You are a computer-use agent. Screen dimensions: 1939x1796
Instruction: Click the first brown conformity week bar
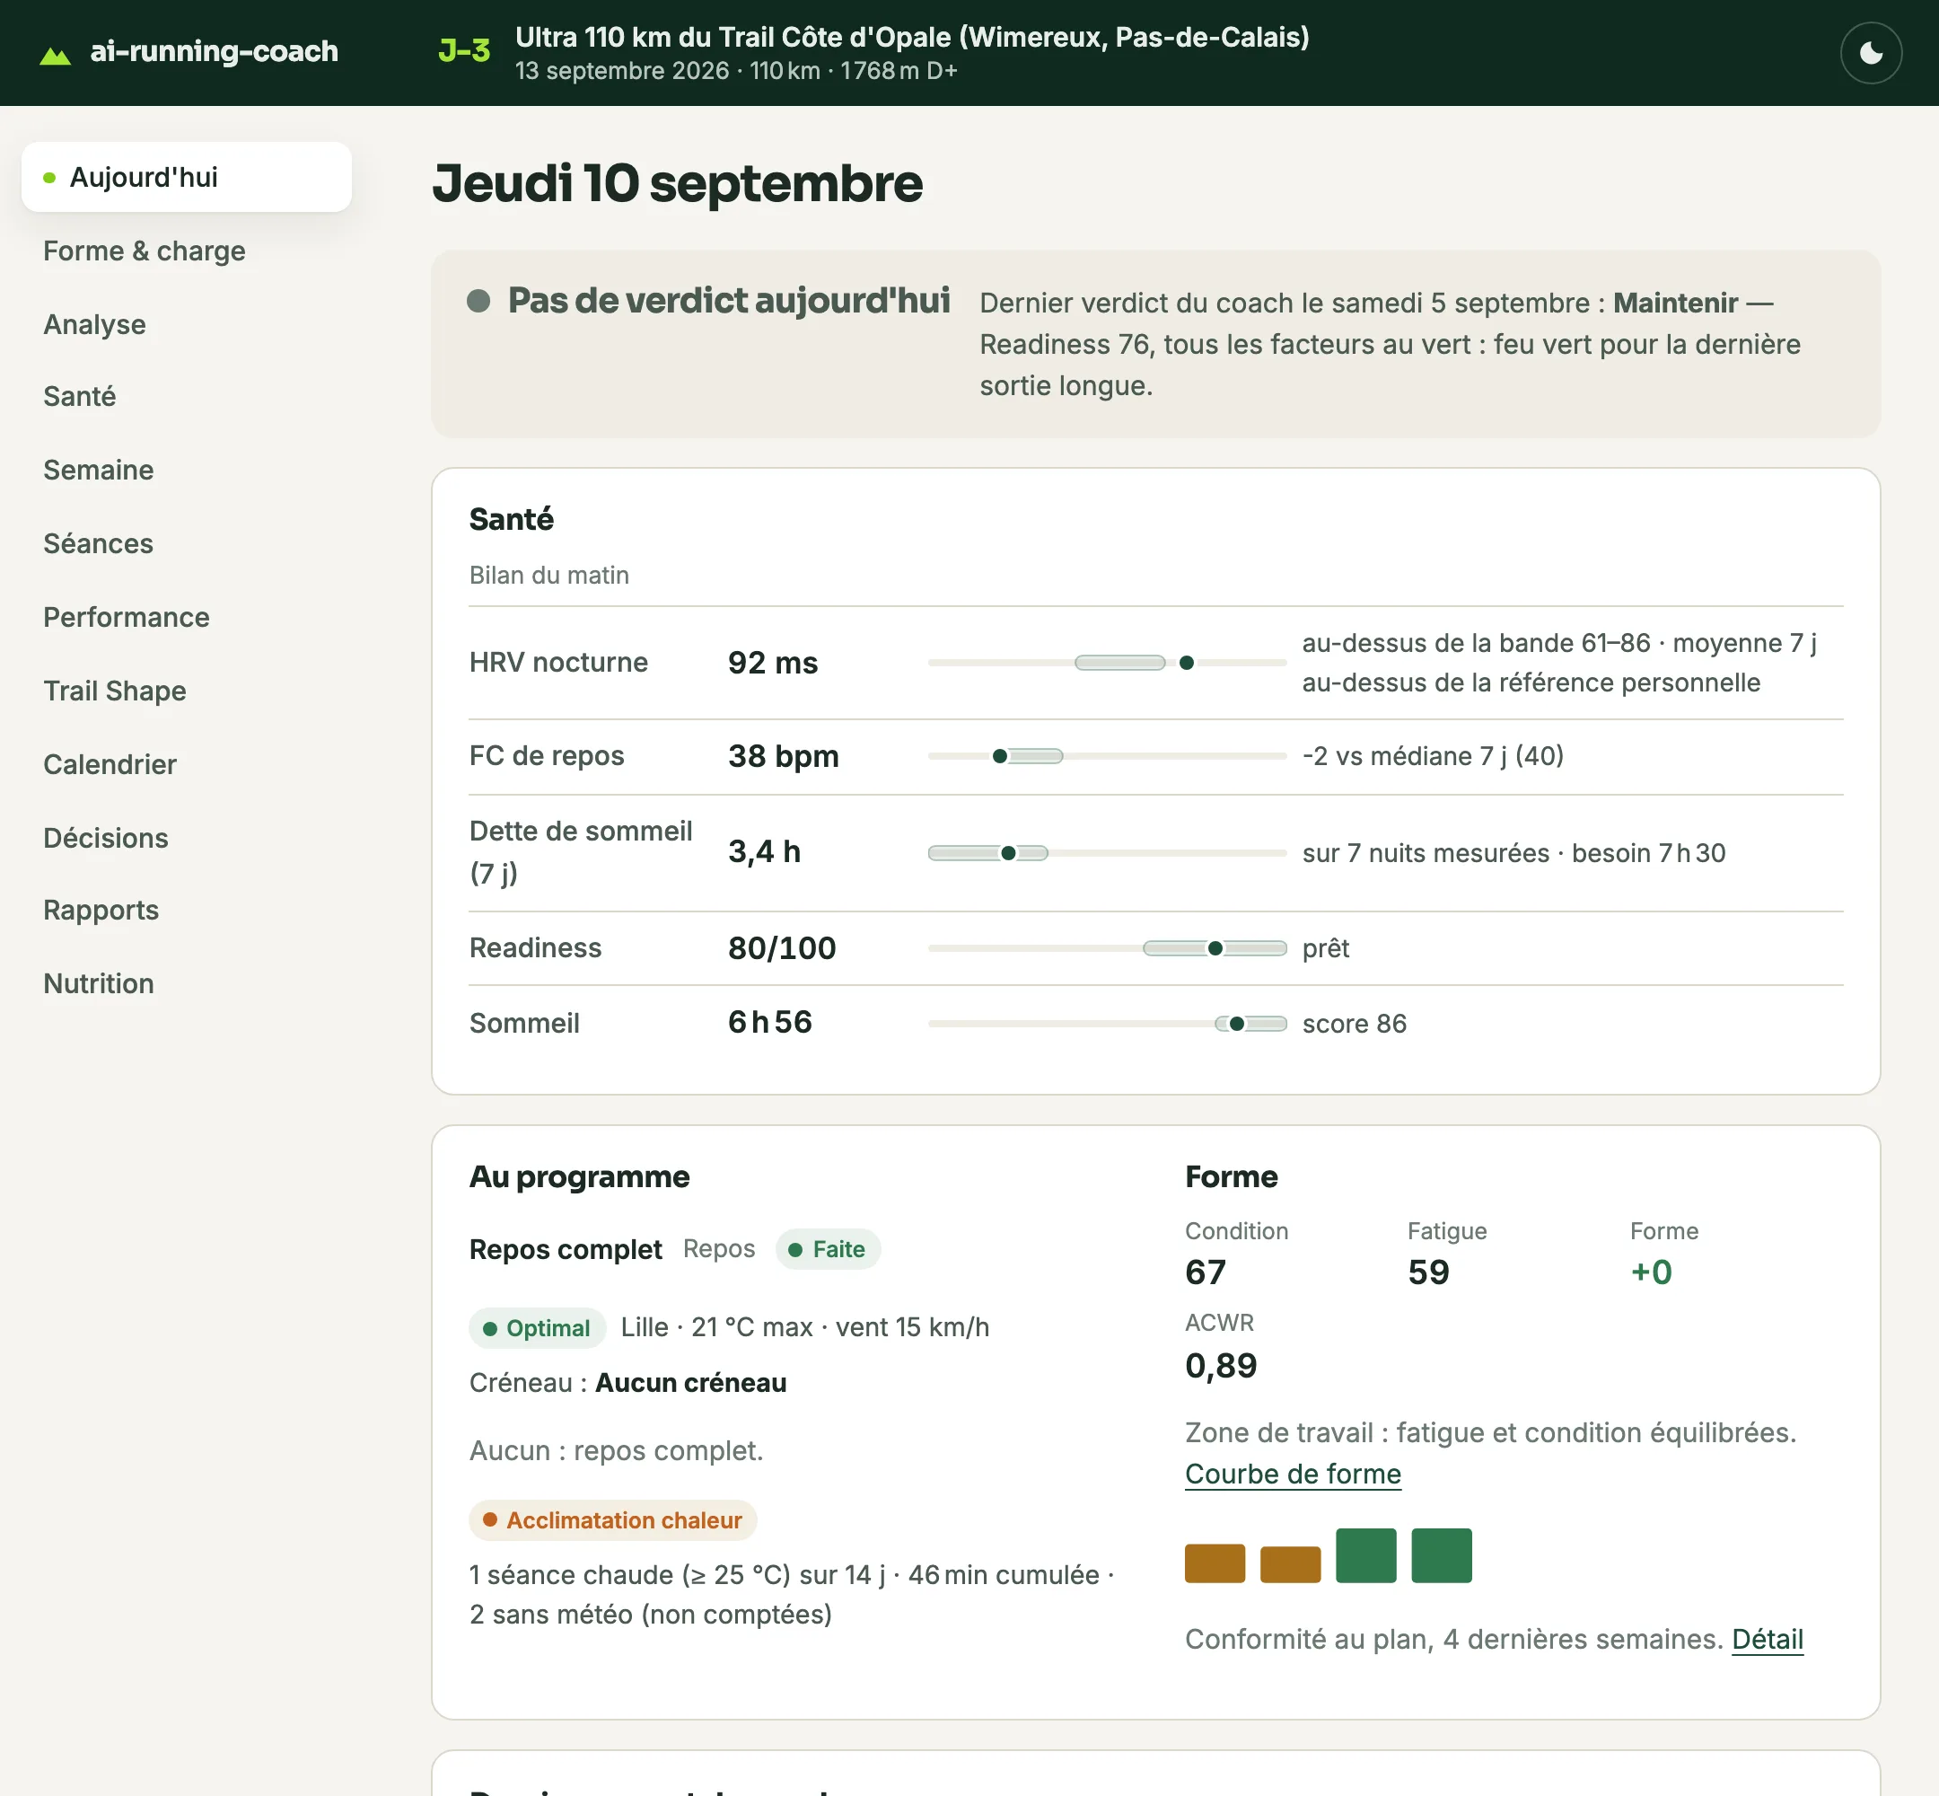pos(1215,1563)
